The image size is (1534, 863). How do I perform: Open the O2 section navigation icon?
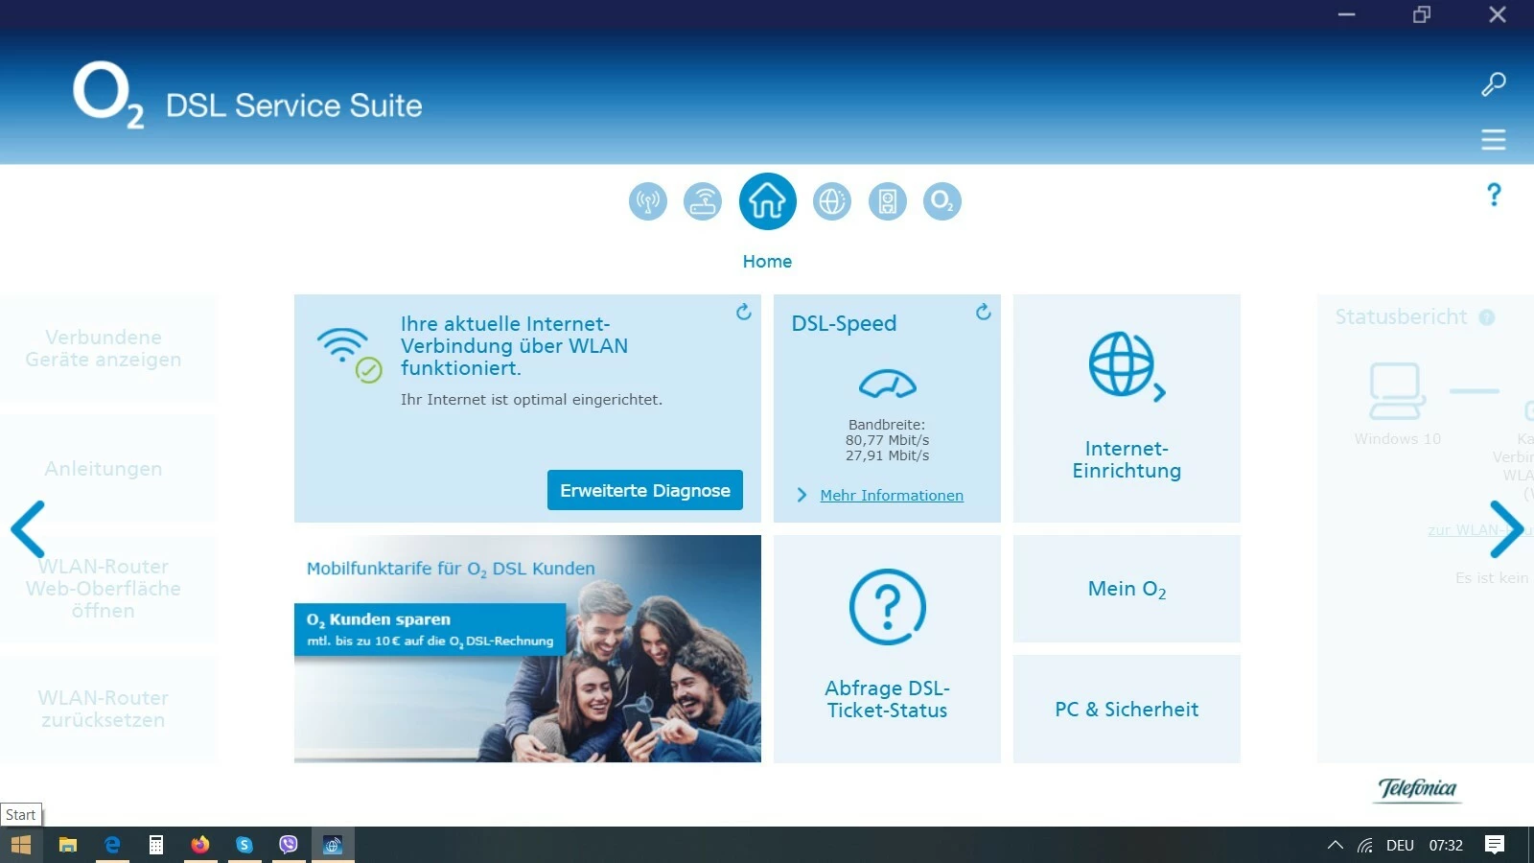(942, 201)
